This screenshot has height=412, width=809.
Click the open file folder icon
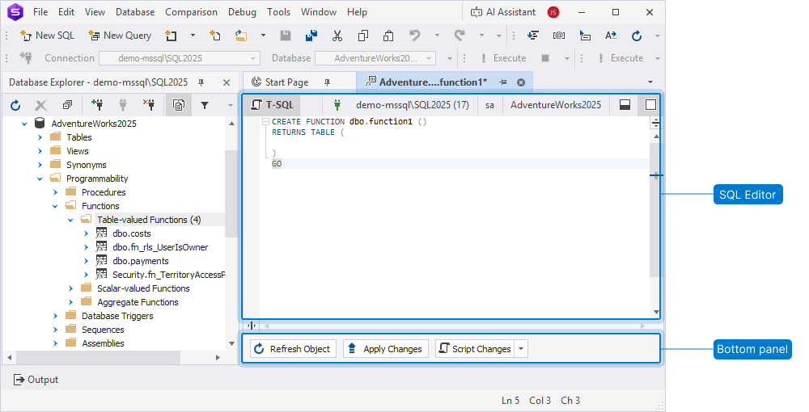(241, 36)
